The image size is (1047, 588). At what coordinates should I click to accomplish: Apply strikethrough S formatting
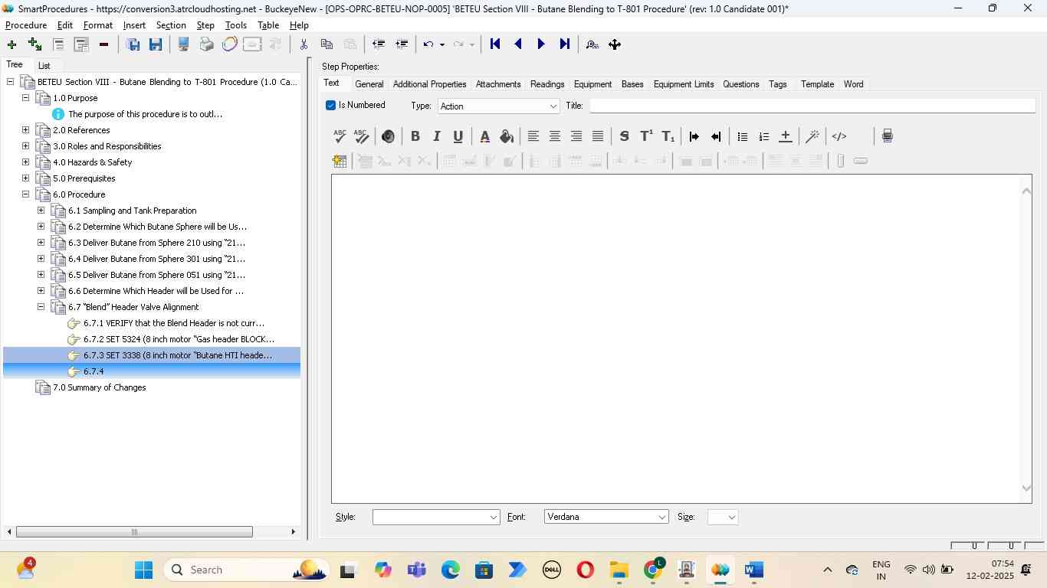tap(624, 136)
